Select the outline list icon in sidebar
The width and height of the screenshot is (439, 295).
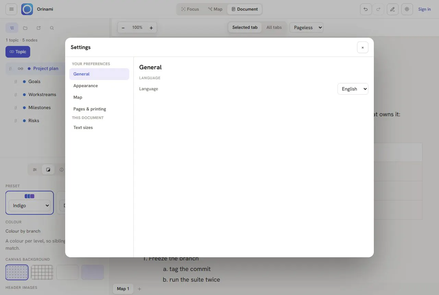click(x=12, y=28)
